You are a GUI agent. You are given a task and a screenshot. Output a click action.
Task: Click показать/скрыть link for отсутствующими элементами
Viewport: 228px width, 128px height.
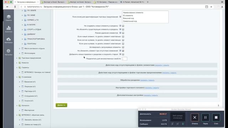tap(162, 65)
